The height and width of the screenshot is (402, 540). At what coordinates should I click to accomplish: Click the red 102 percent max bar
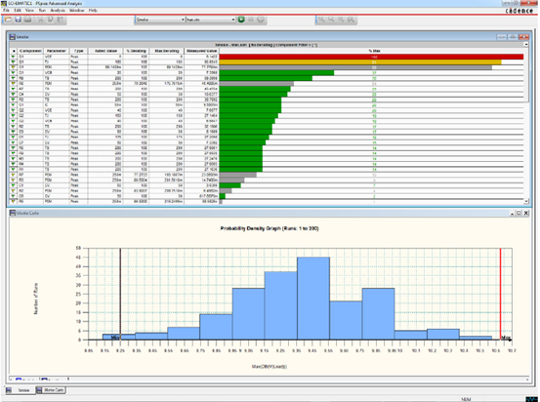[x=371, y=57]
